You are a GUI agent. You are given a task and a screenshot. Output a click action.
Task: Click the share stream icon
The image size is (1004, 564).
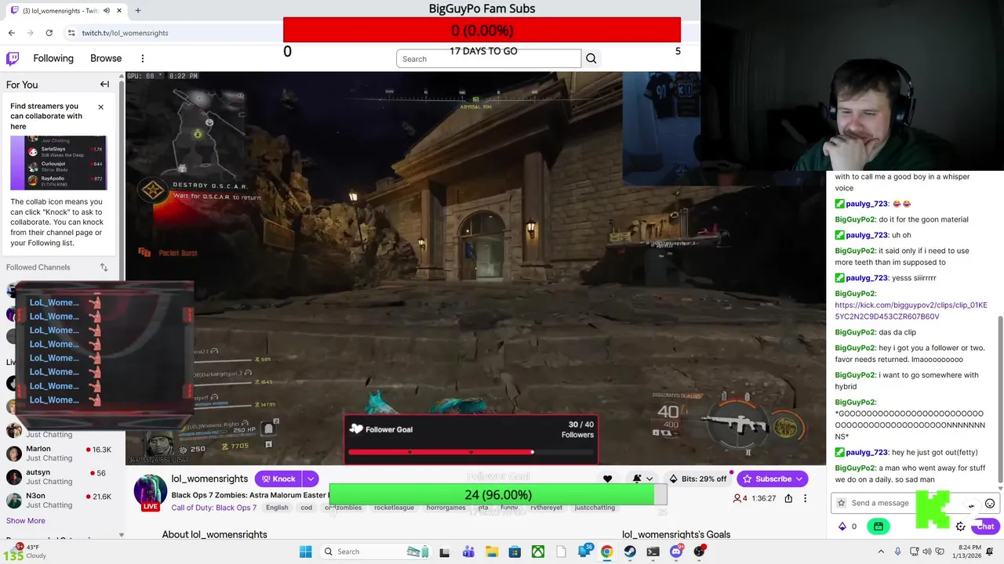pos(788,498)
